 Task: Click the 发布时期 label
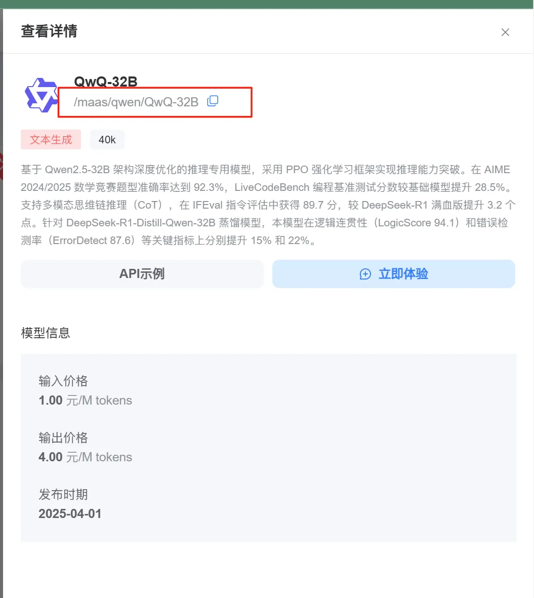click(63, 494)
